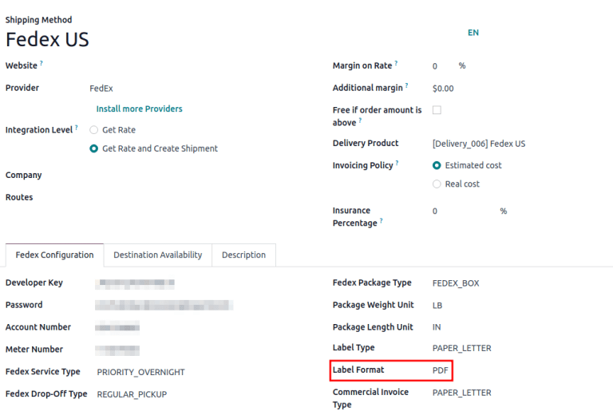This screenshot has height=419, width=613.
Task: Click the Delivery Product field value
Action: [x=479, y=144]
